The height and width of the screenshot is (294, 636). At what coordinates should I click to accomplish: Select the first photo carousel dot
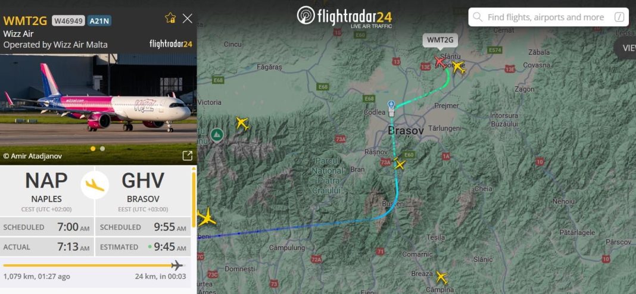click(93, 149)
